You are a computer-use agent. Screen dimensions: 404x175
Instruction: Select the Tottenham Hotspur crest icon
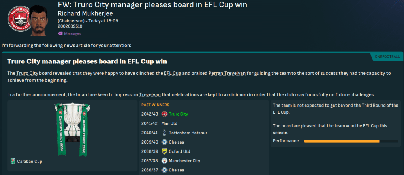click(164, 133)
